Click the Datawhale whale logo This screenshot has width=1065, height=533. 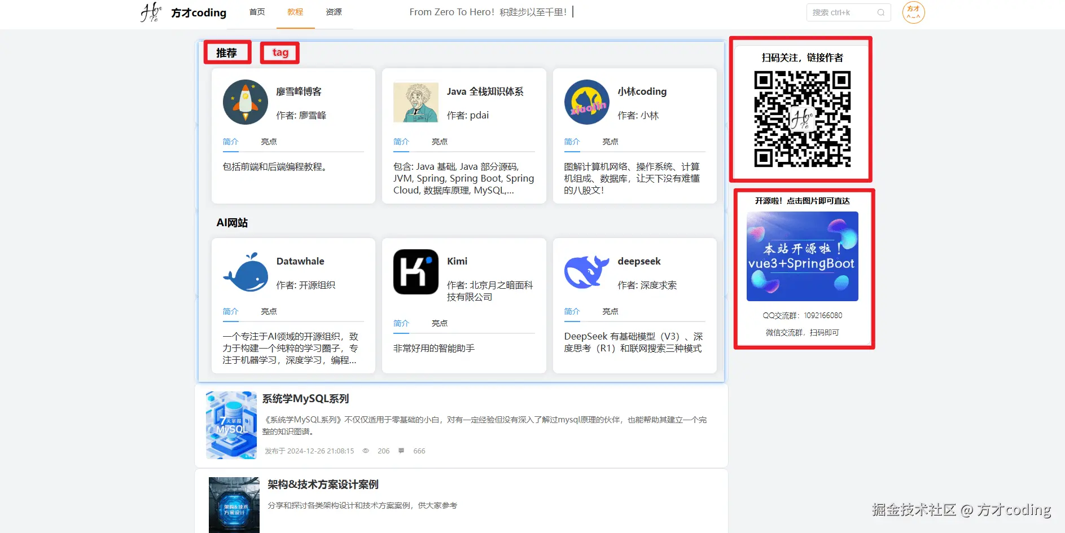(x=245, y=272)
